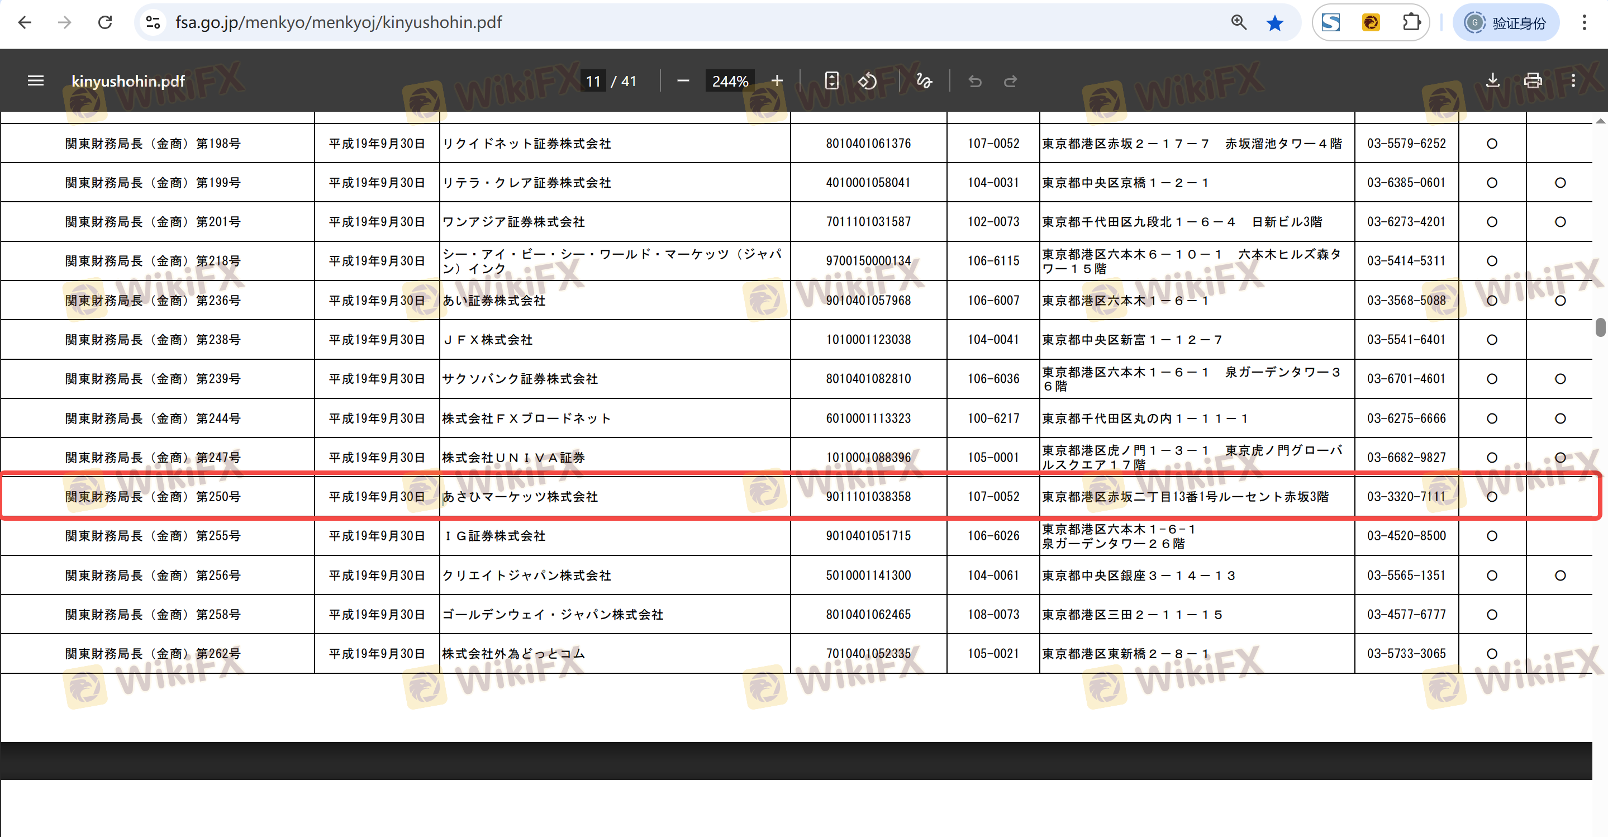Focus the address bar showing fsa.go.jp/menkyo URL

(x=687, y=23)
